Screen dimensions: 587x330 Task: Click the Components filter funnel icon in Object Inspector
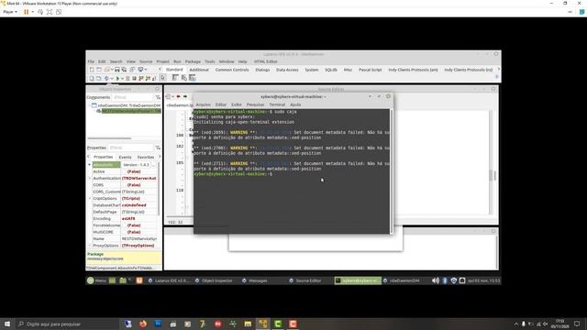(x=158, y=97)
